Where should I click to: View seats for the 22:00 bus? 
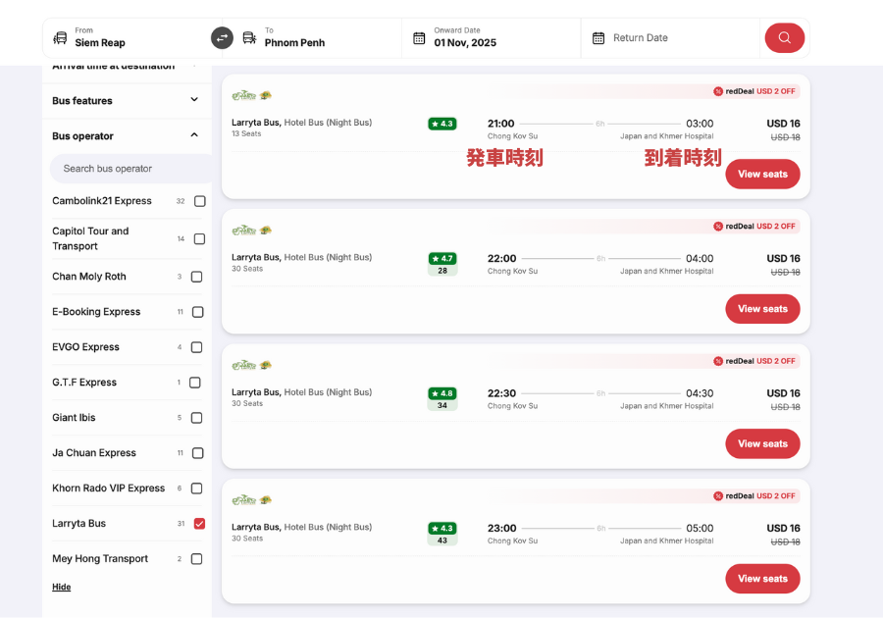762,309
